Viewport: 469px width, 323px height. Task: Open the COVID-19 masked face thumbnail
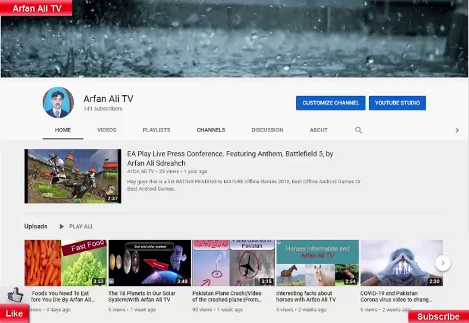[x=402, y=263]
